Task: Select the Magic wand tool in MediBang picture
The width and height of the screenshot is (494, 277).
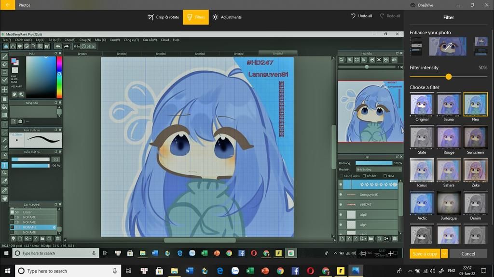Action: pos(5,140)
